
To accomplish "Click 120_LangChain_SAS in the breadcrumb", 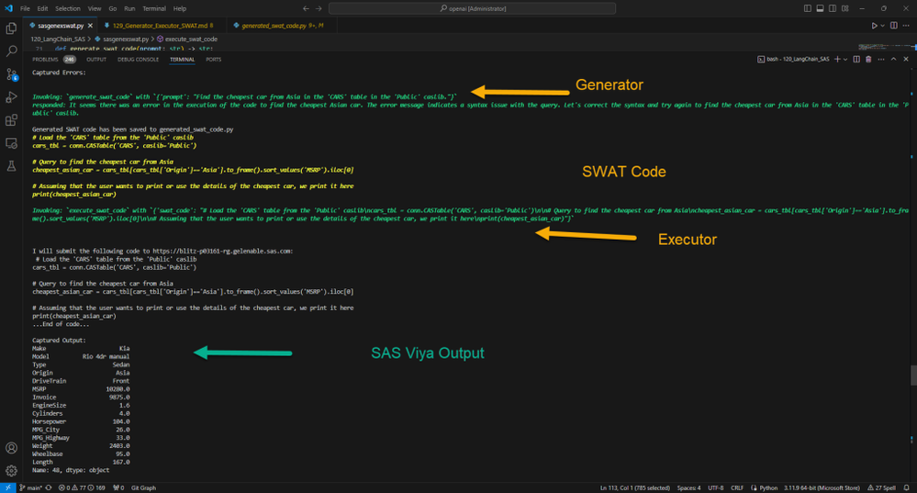I will pos(58,39).
